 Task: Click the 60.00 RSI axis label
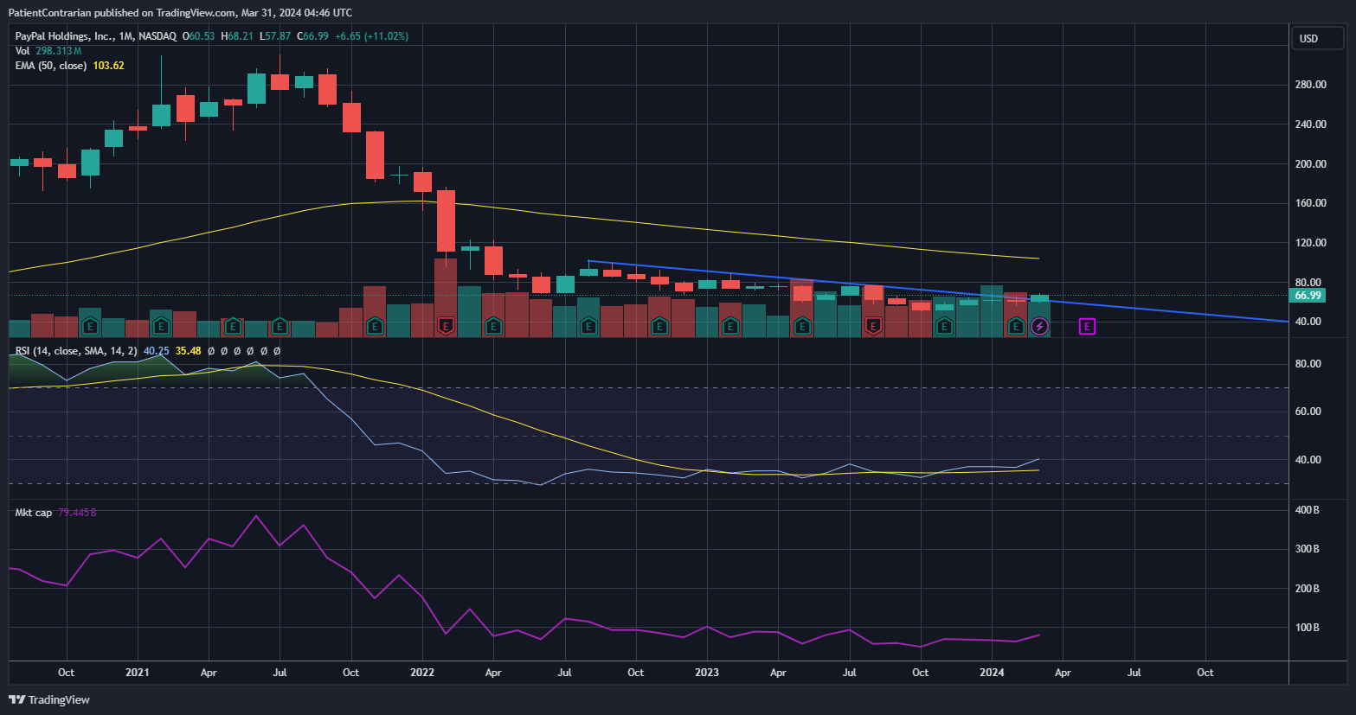(x=1308, y=412)
